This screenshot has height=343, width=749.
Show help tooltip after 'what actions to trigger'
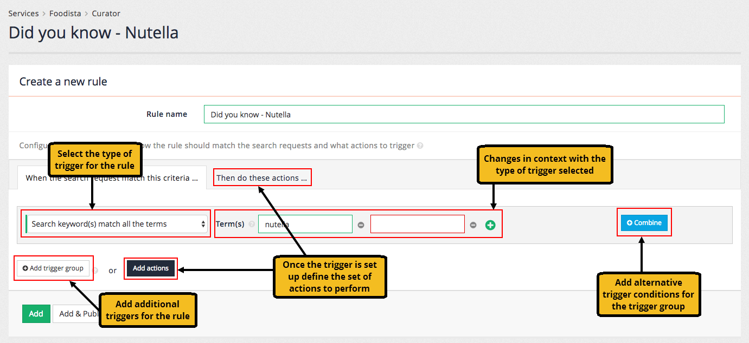[x=420, y=146]
